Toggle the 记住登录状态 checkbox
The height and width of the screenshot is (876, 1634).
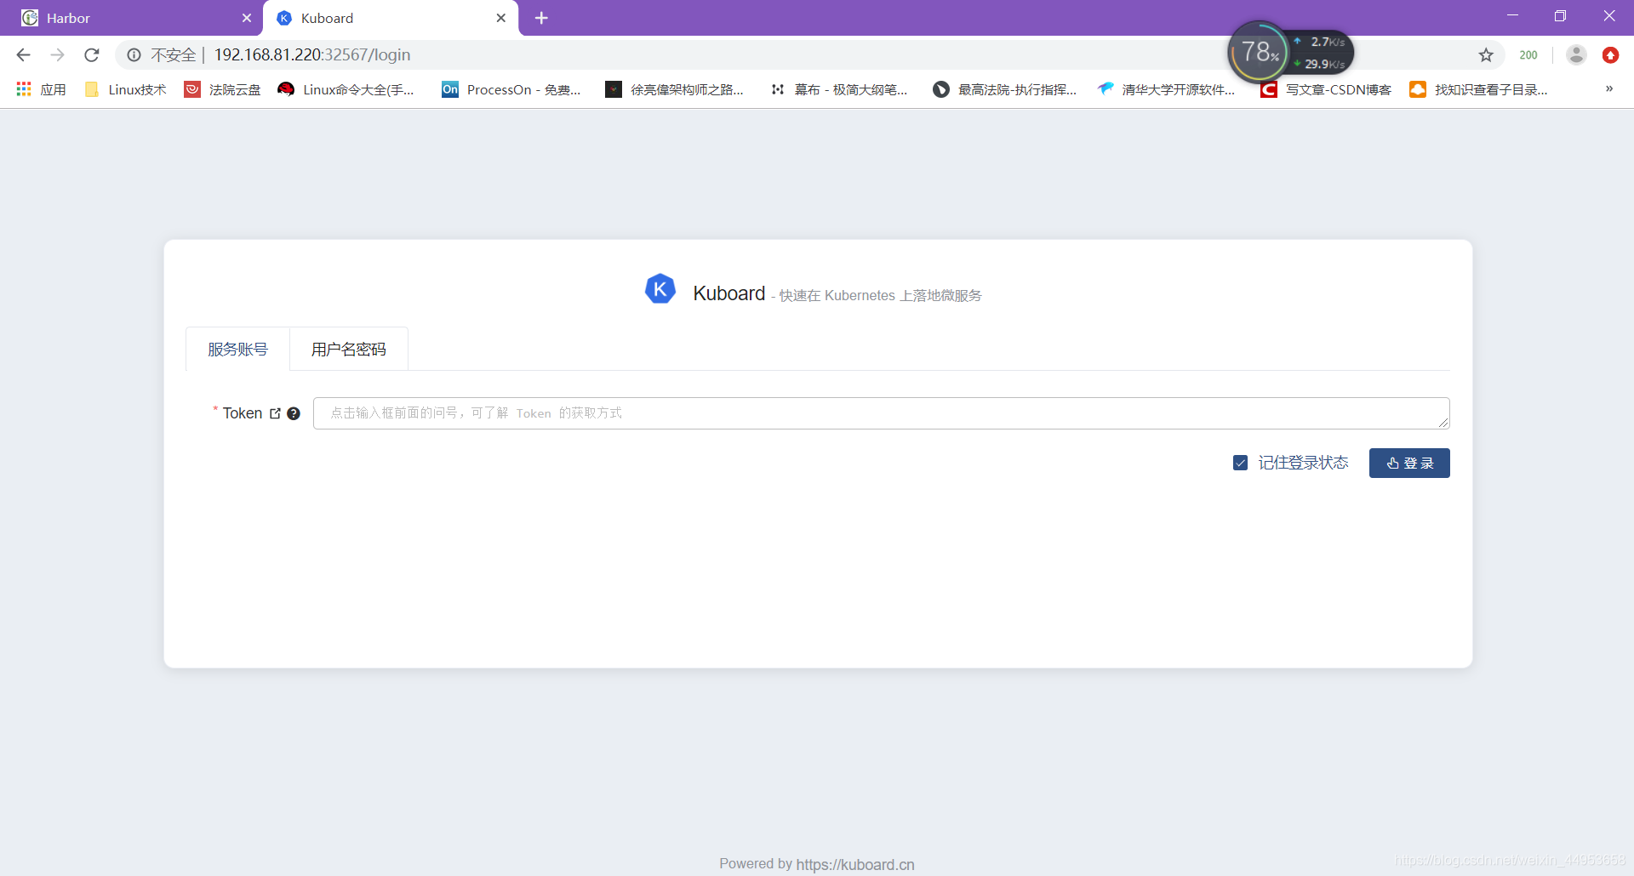[1241, 463]
